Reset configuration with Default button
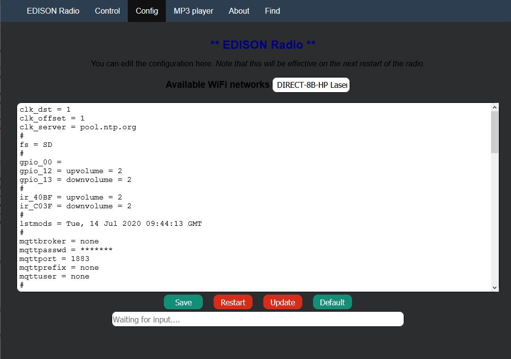The image size is (511, 359). point(332,301)
